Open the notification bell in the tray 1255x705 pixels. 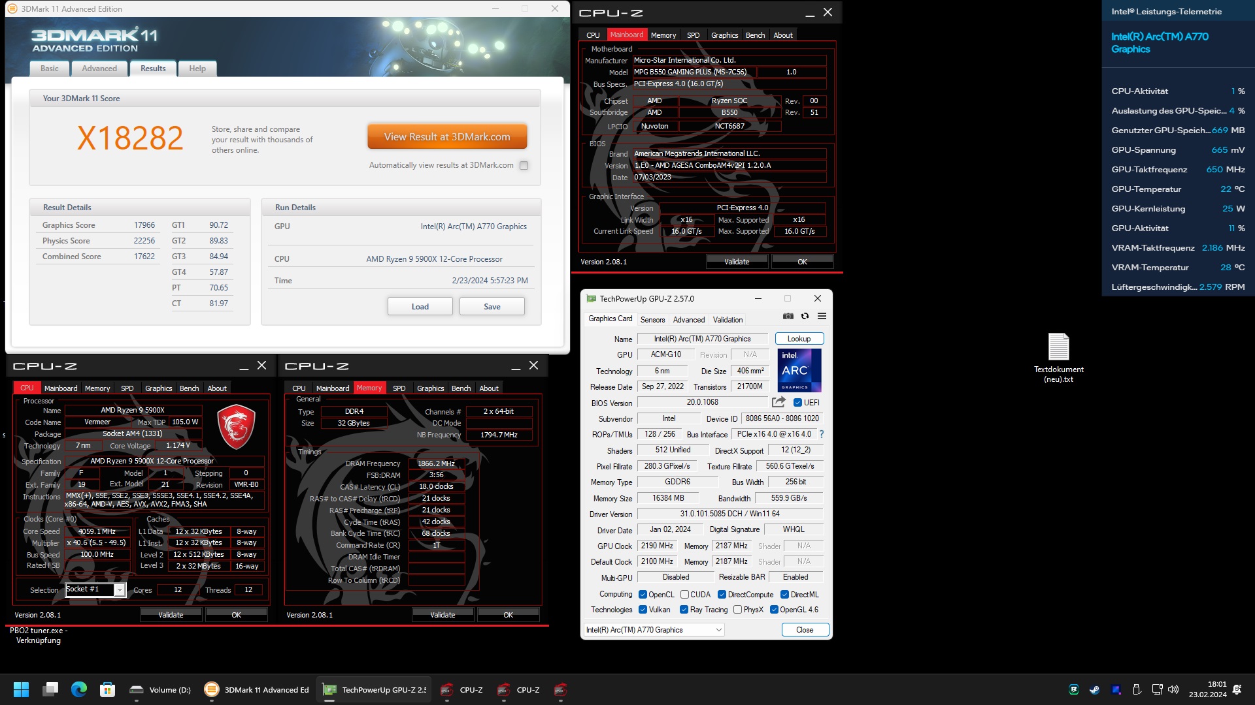coord(1237,689)
